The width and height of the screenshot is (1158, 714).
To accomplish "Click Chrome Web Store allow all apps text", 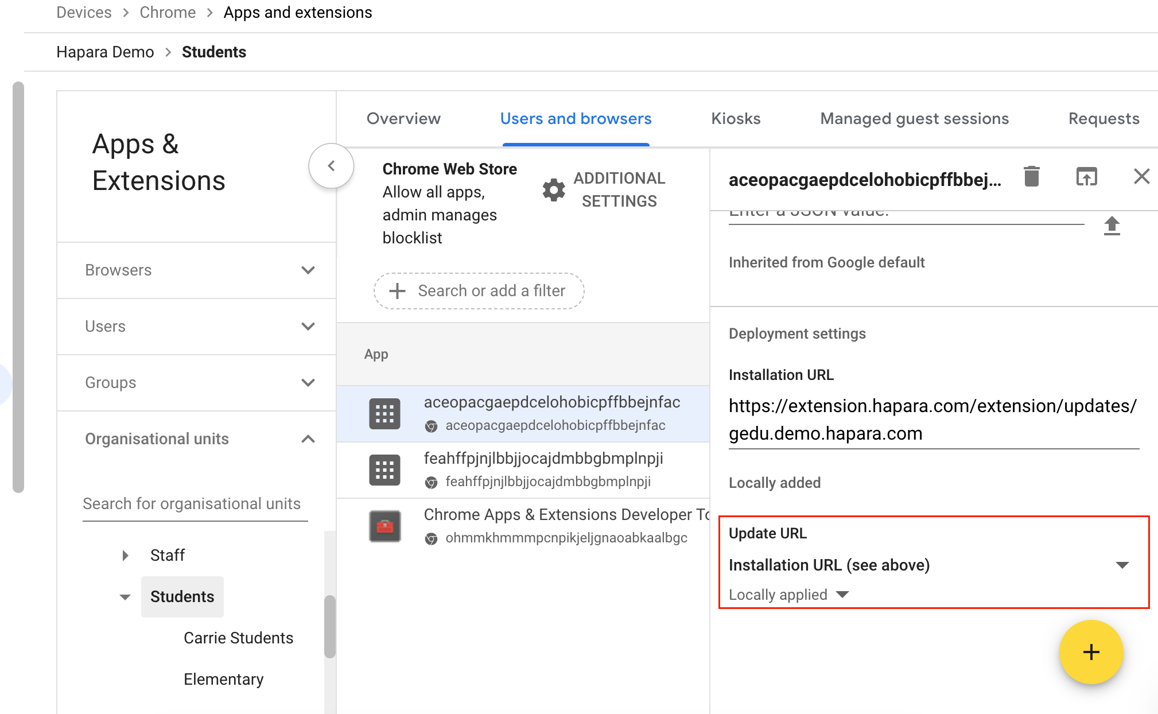I will 449,203.
